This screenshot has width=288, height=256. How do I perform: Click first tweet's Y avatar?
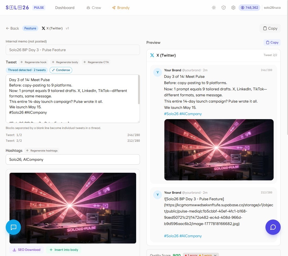tap(158, 72)
